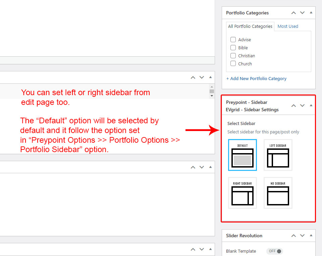Pick the Right Sidebar layout icon
The image size is (322, 256).
[x=242, y=193]
